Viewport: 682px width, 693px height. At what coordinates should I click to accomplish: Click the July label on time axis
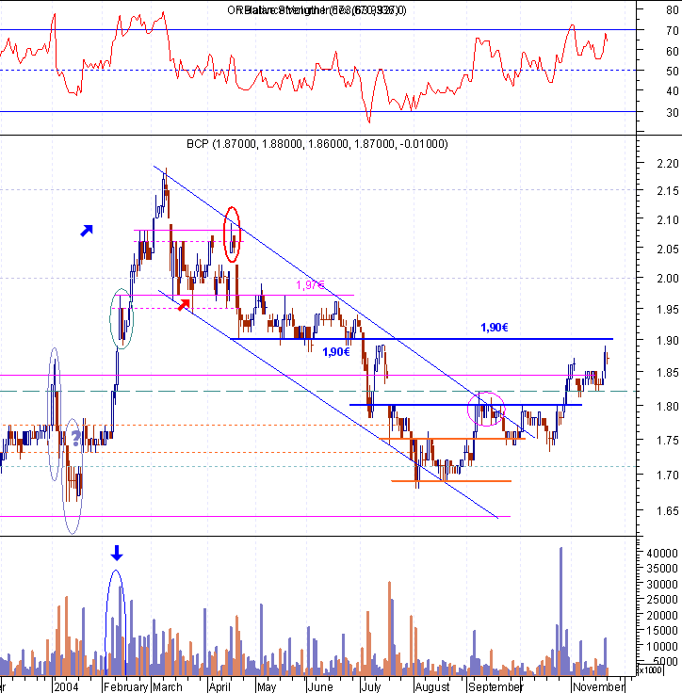371,686
